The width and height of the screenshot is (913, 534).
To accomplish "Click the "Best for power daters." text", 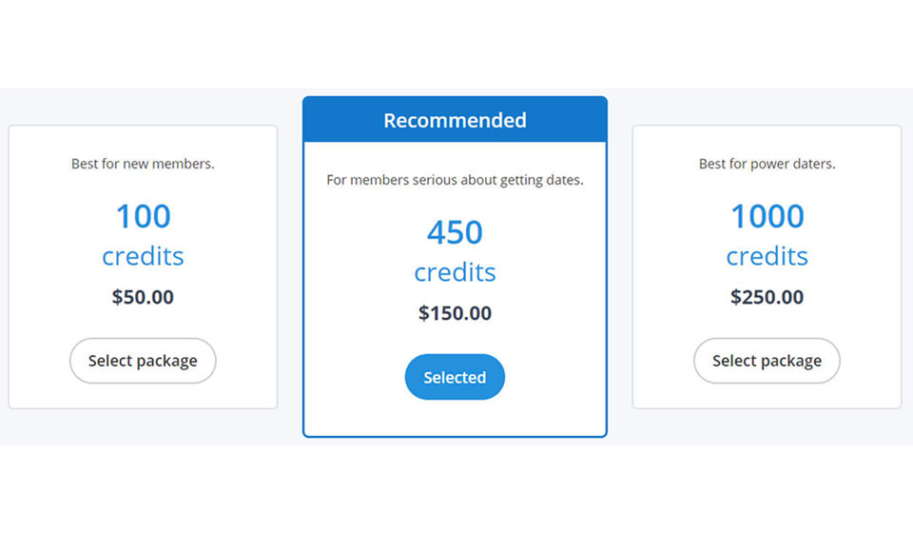I will point(767,164).
